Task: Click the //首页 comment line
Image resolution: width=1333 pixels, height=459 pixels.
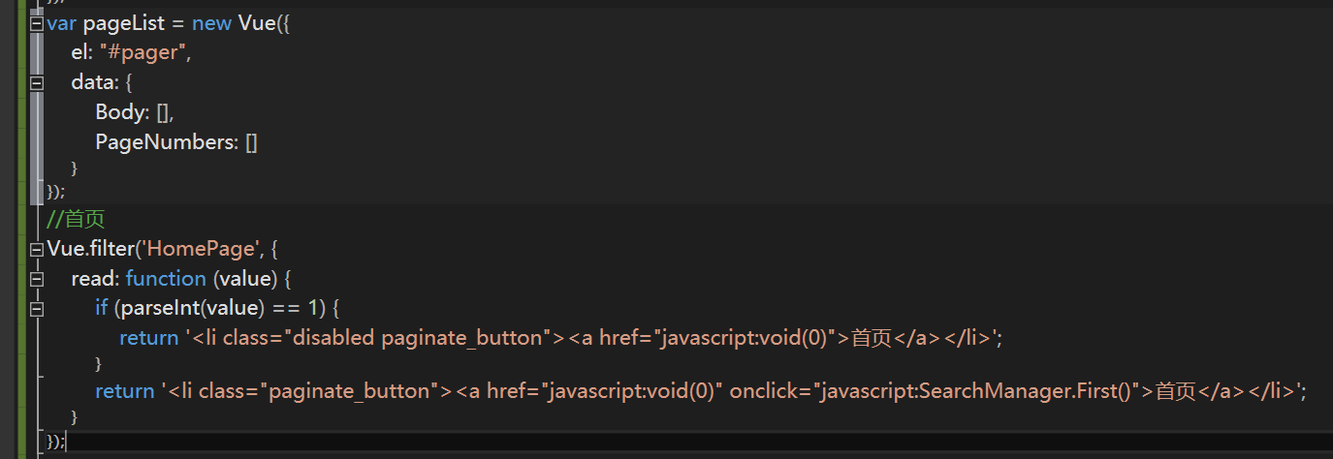Action: 76,220
